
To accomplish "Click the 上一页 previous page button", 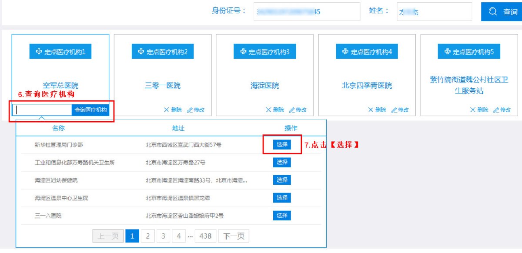I will pyautogui.click(x=108, y=236).
